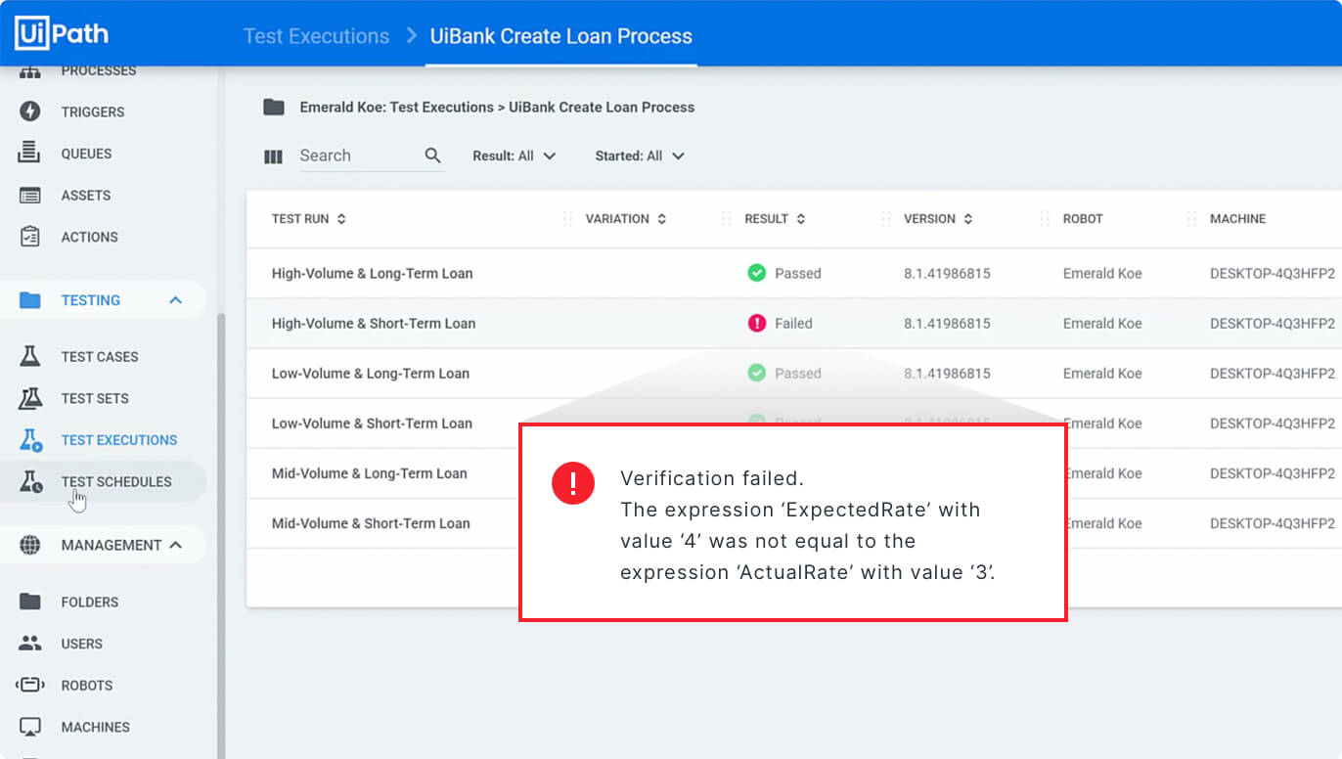The height and width of the screenshot is (759, 1342).
Task: Open Users menu item
Action: coord(81,644)
